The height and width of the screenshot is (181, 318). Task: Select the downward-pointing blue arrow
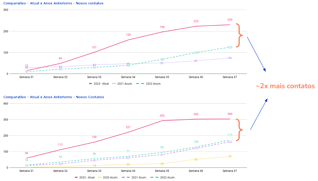(256, 54)
